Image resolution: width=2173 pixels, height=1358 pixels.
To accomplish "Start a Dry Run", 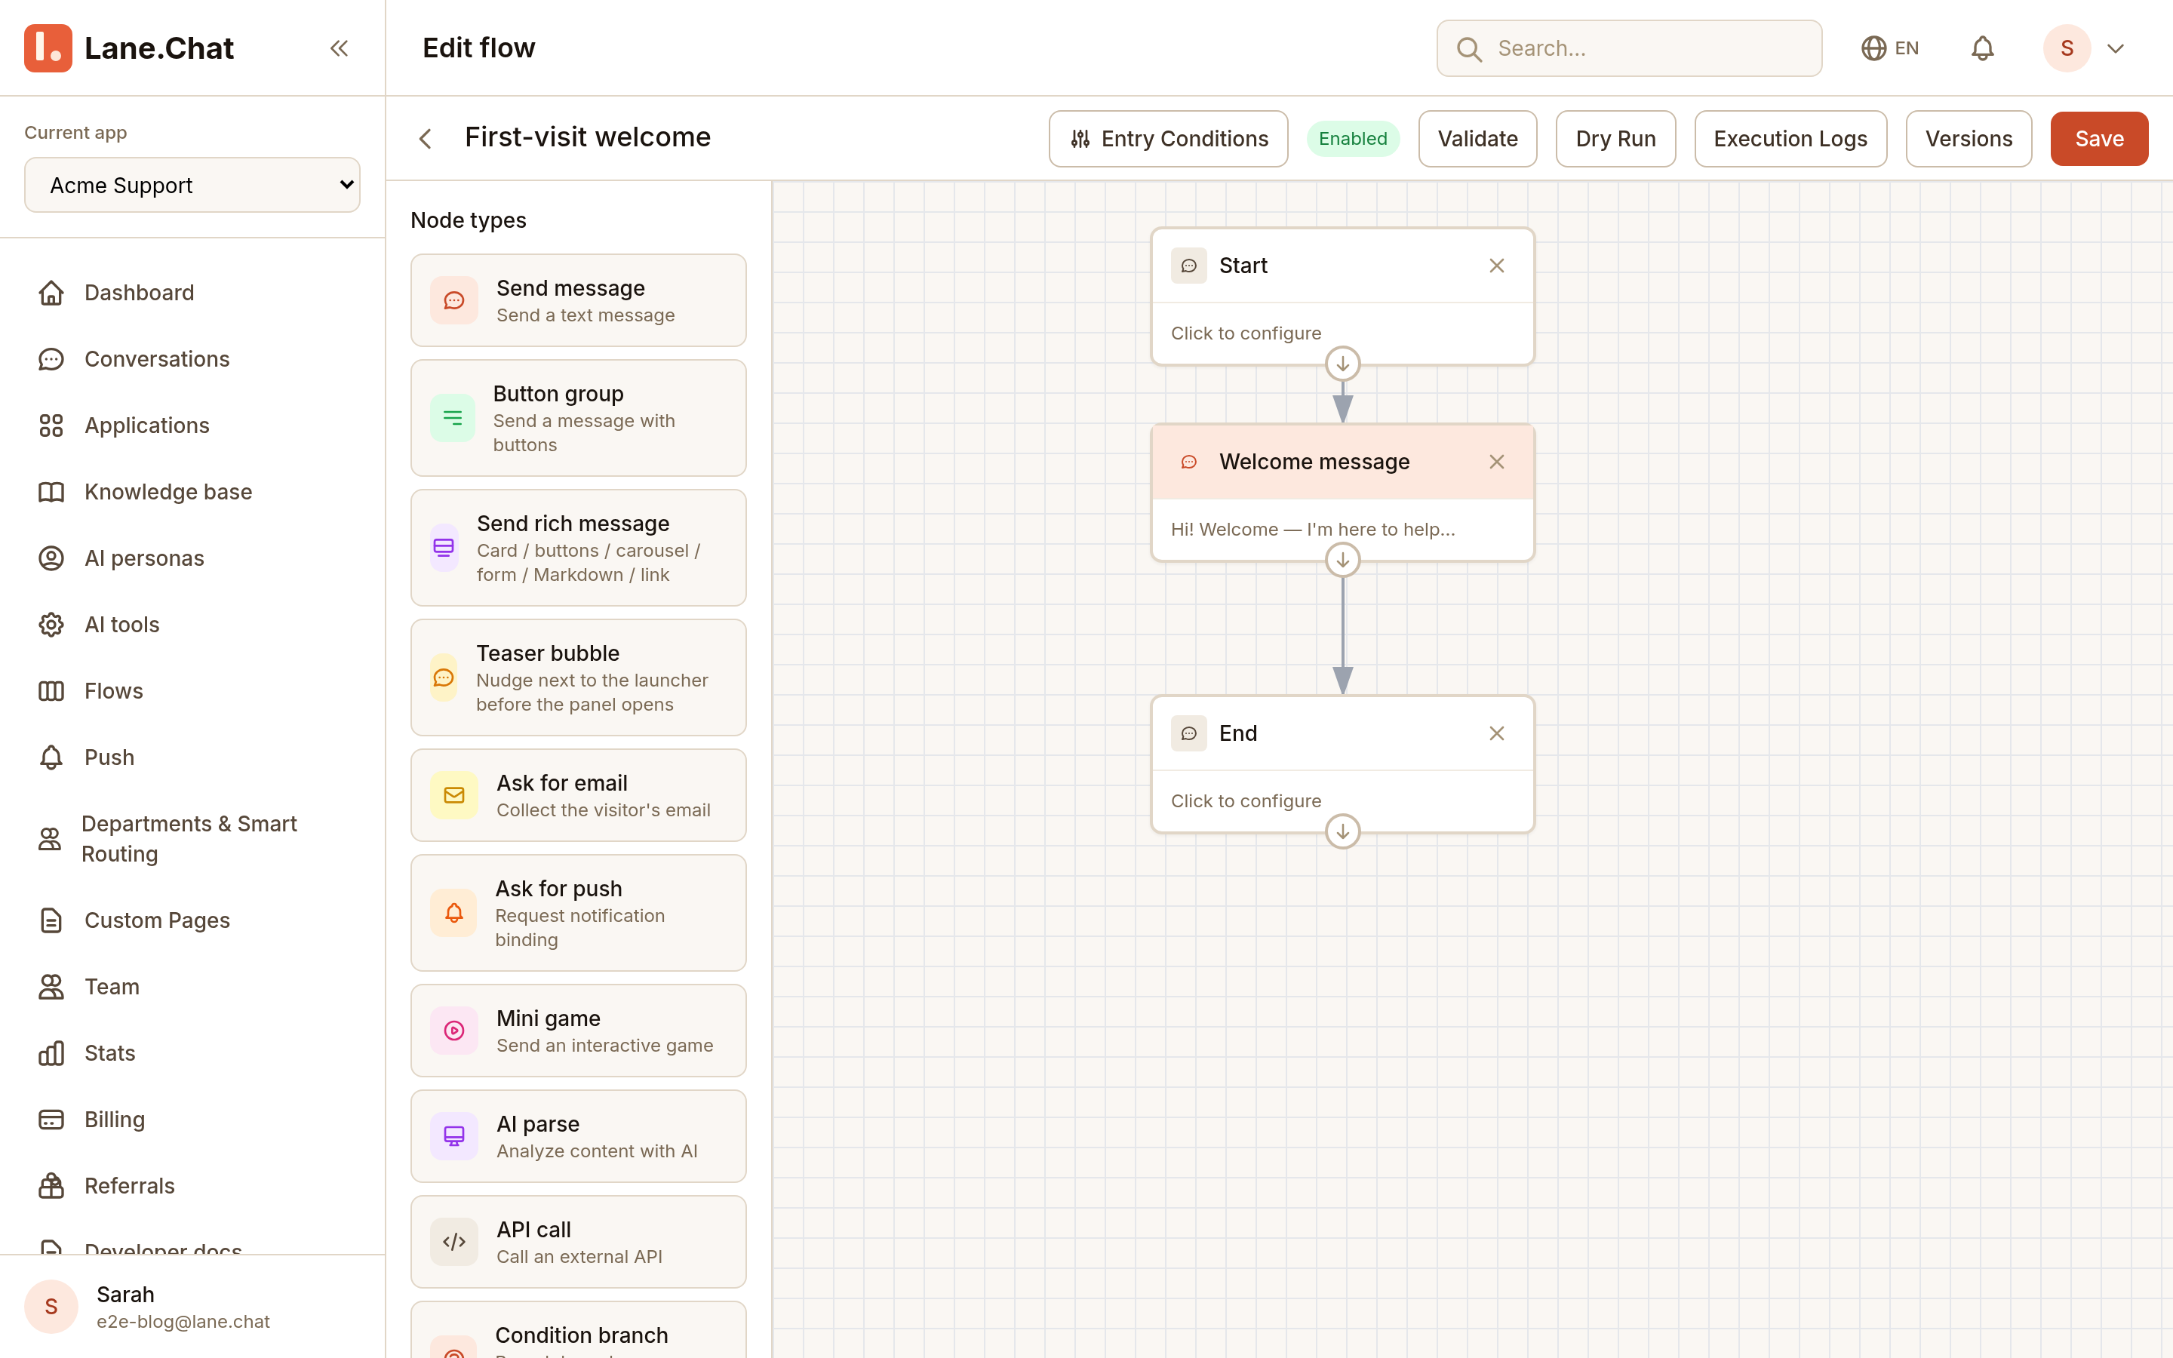I will point(1615,140).
